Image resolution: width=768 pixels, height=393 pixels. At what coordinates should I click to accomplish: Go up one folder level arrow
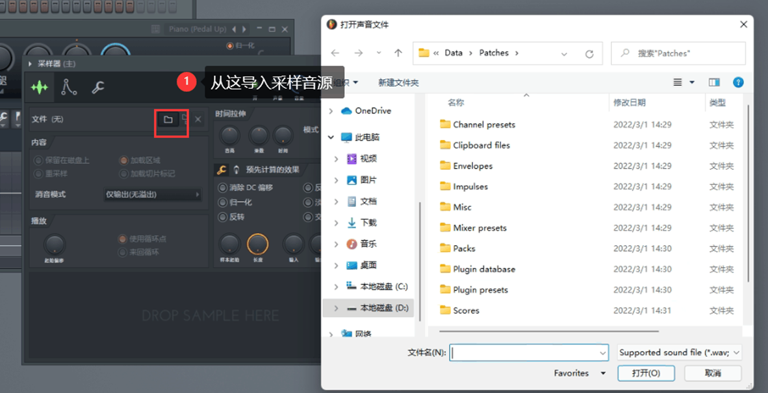398,53
